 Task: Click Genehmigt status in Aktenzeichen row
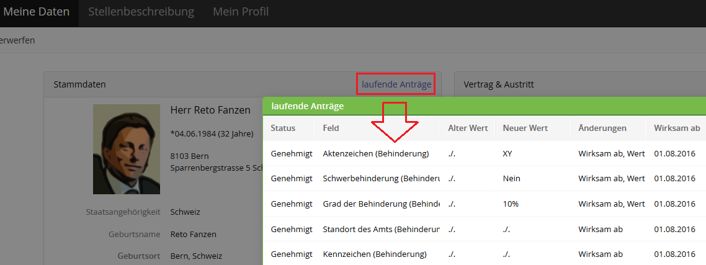[292, 154]
